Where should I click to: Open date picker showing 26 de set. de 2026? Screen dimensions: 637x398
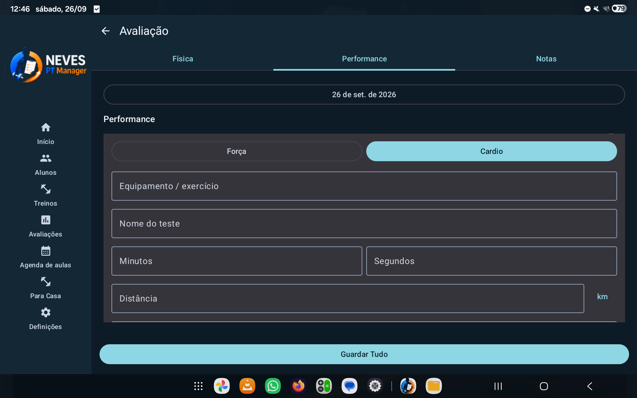tap(364, 95)
